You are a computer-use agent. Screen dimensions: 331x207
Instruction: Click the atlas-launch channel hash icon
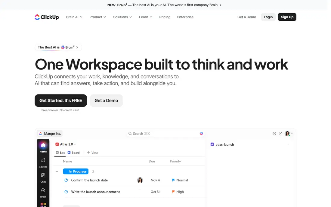(x=212, y=144)
